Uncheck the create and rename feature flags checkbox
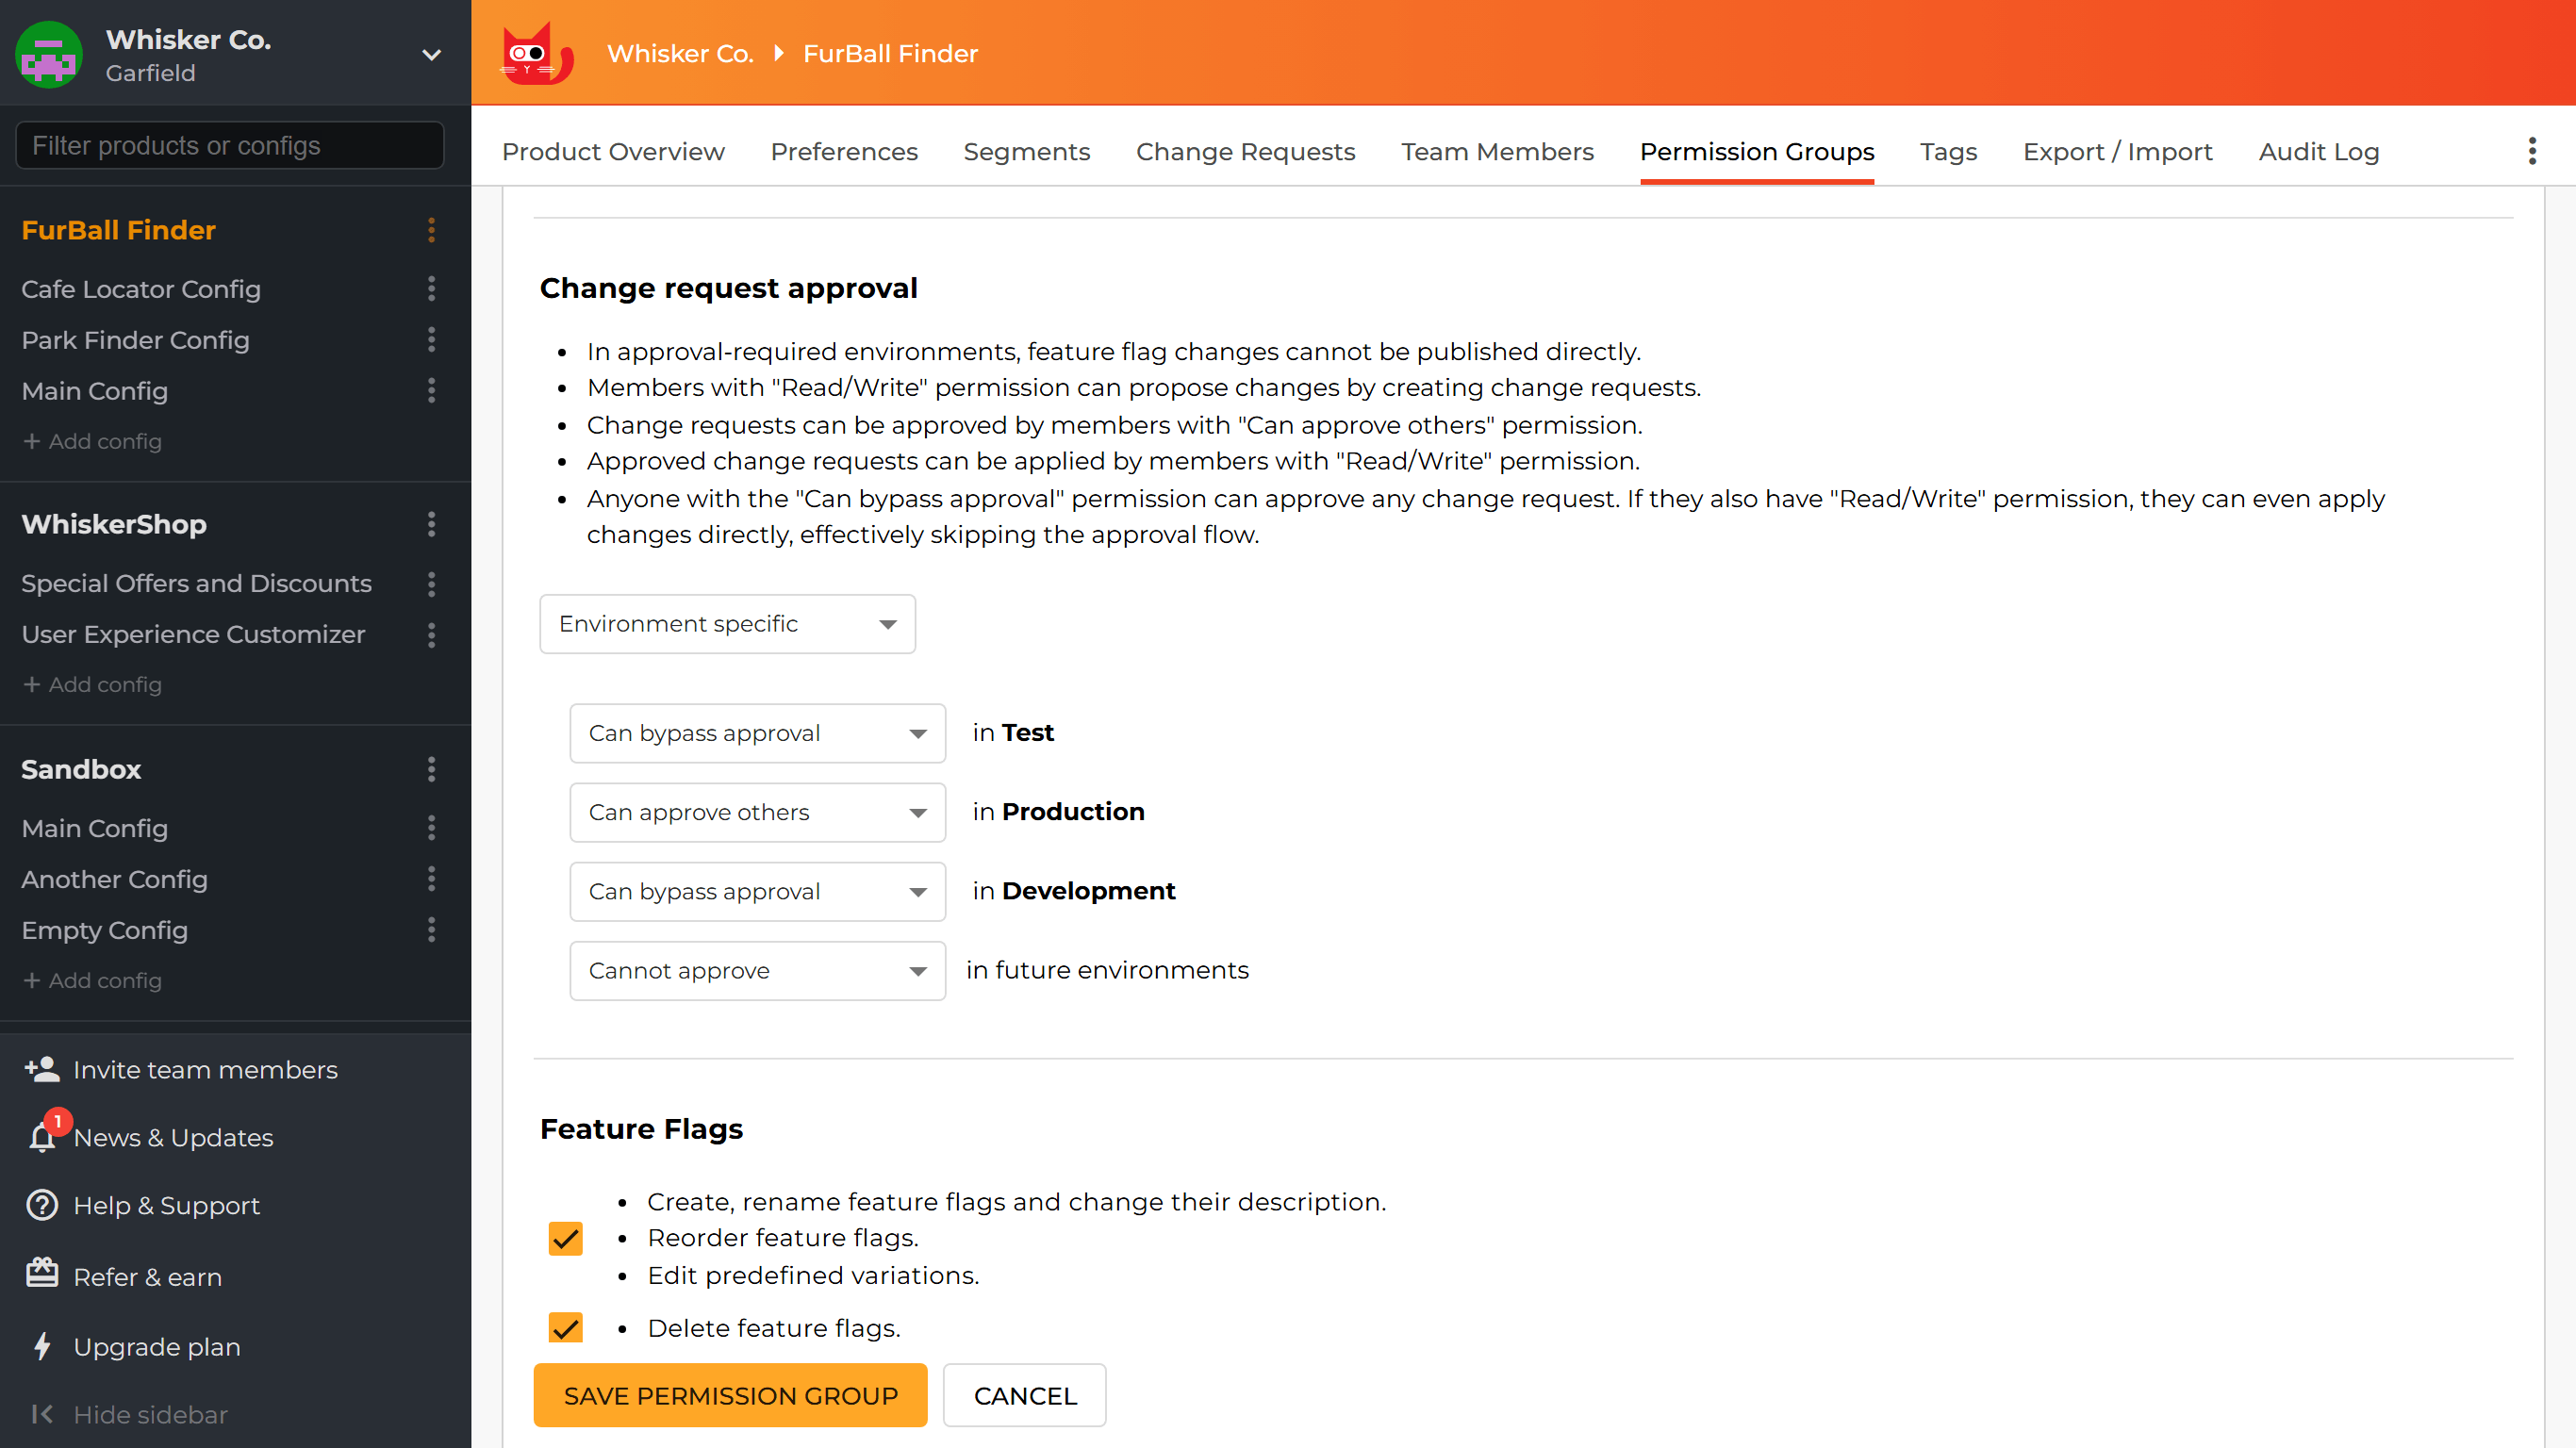 [565, 1239]
